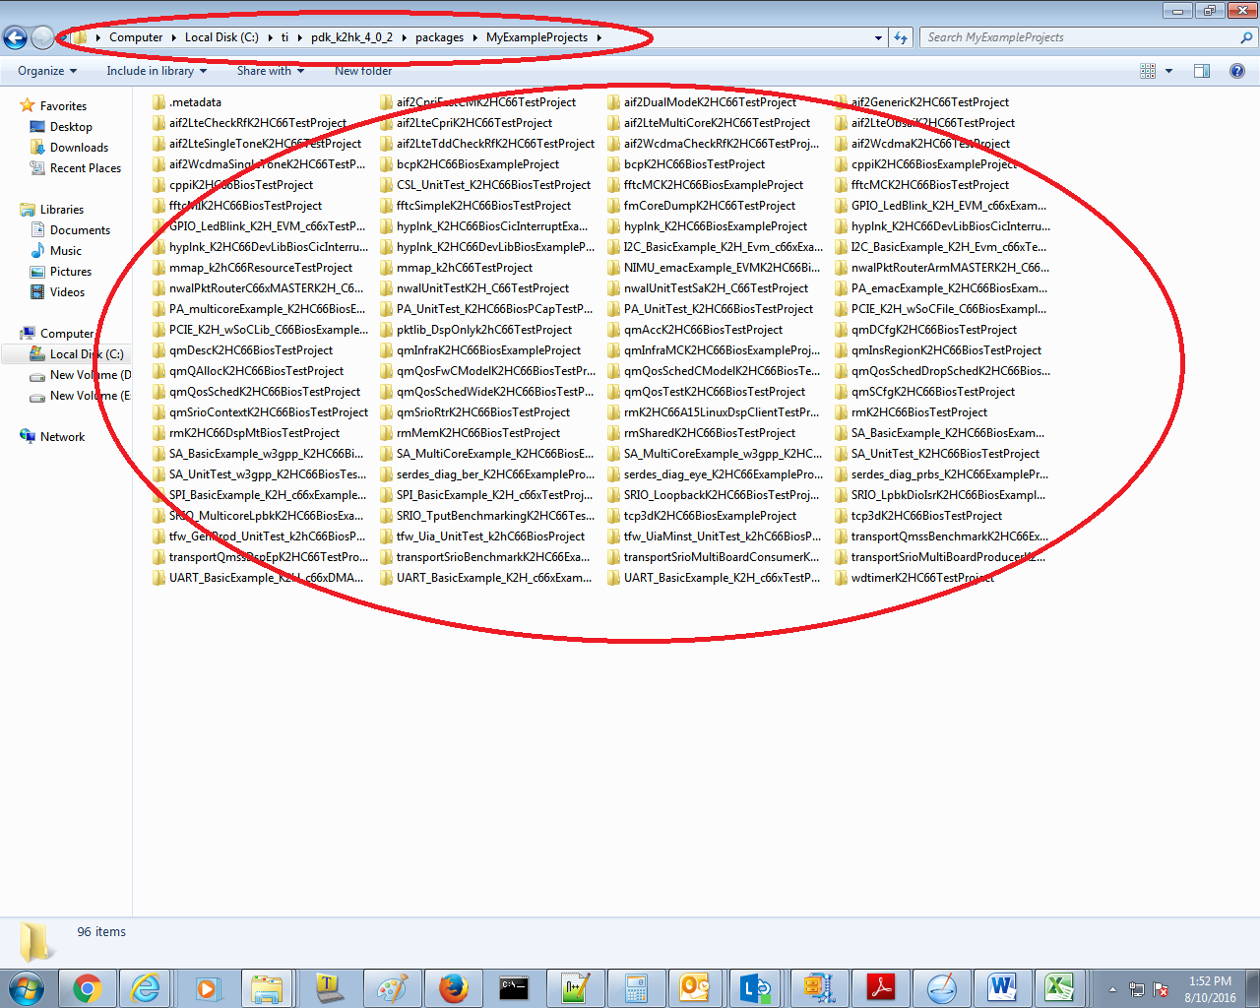This screenshot has width=1260, height=1008.
Task: Open the Change your view icon
Action: pos(1148,71)
